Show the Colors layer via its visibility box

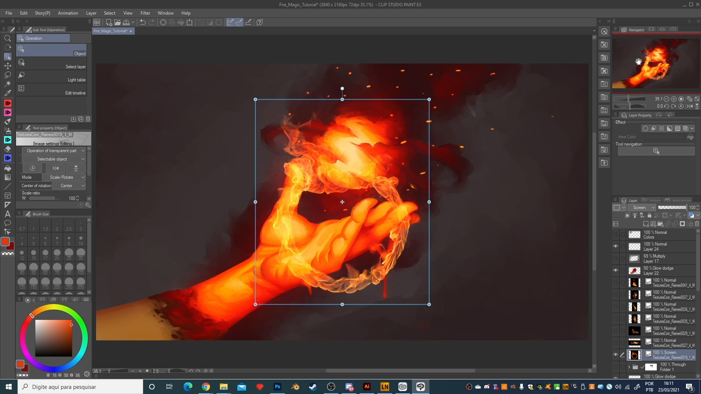[x=616, y=235]
